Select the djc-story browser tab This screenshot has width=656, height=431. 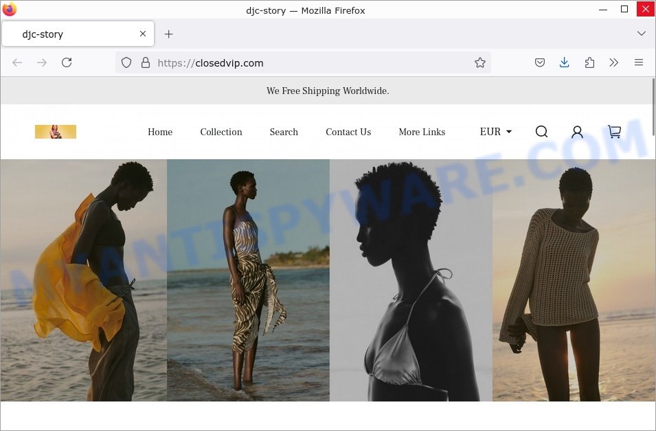pyautogui.click(x=78, y=34)
